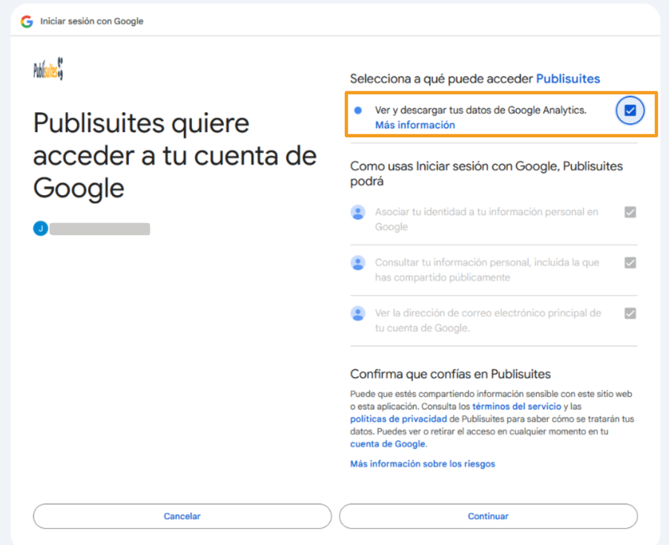The image size is (669, 545).
Task: Uncheck the Google Analytics data access checkbox
Action: [630, 110]
